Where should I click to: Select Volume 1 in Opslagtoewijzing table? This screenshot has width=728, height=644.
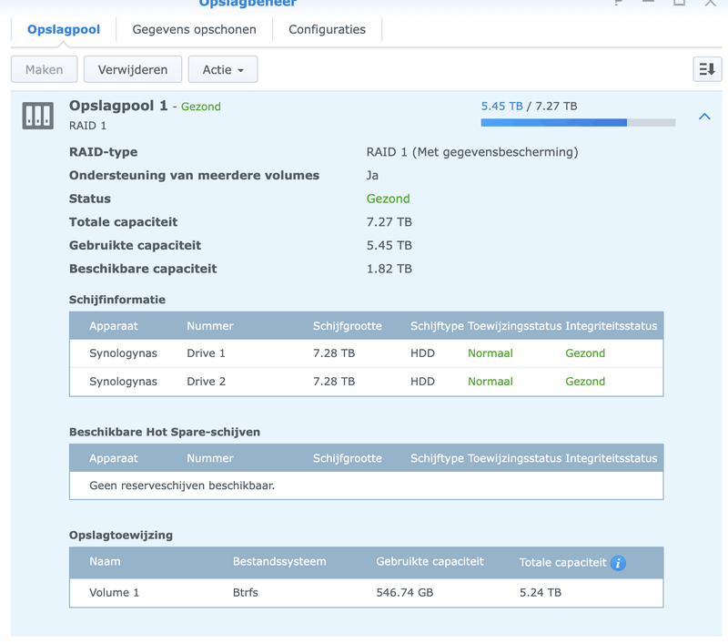(x=366, y=592)
